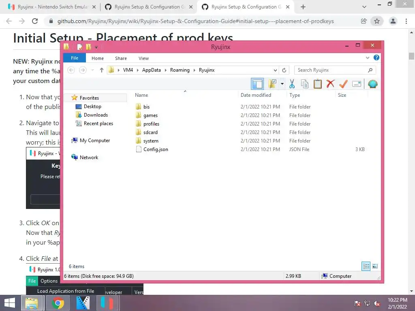Select the Config.json file

point(156,149)
